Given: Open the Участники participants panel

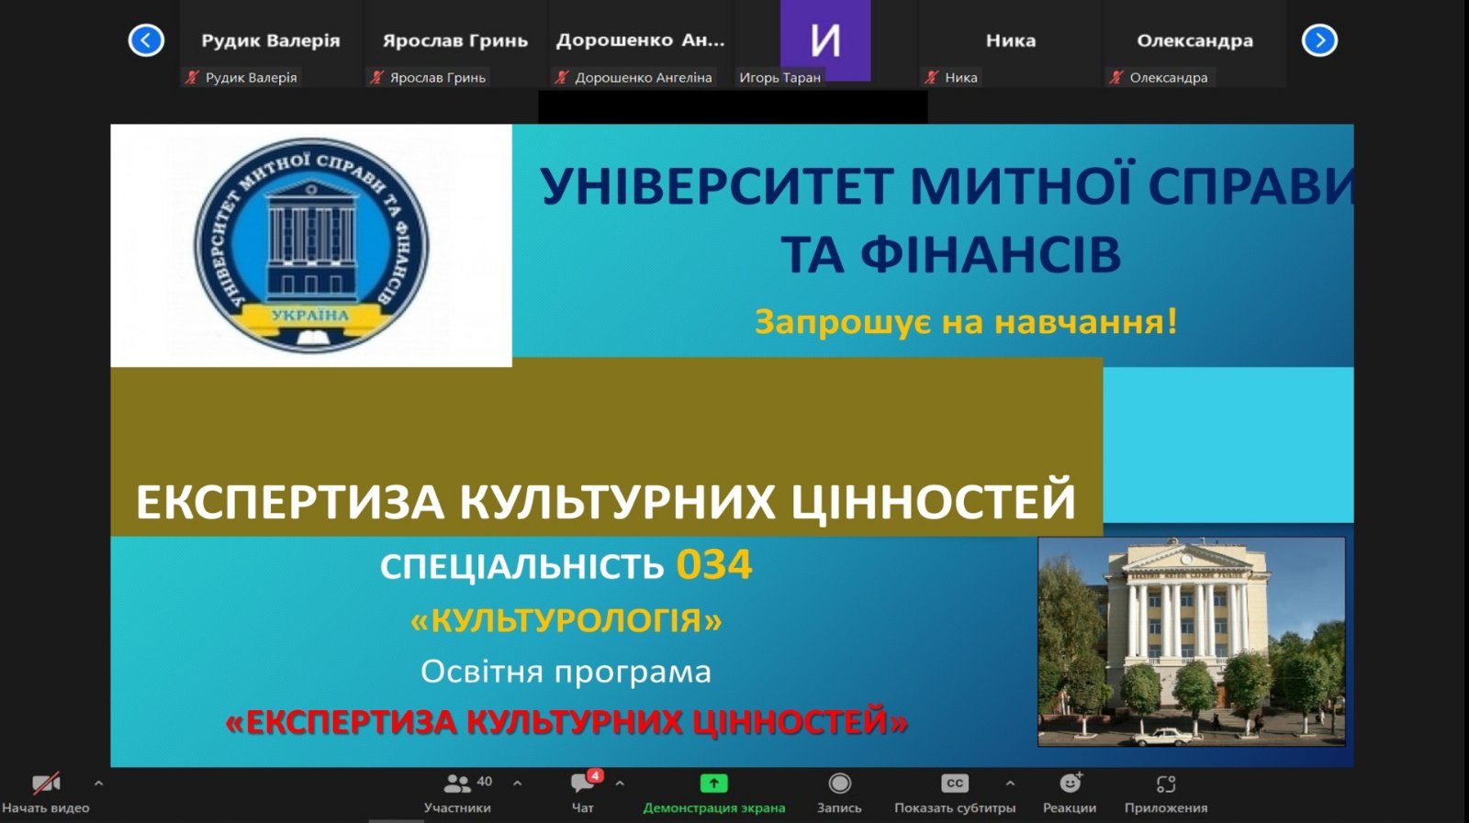Looking at the screenshot, I should click(457, 793).
